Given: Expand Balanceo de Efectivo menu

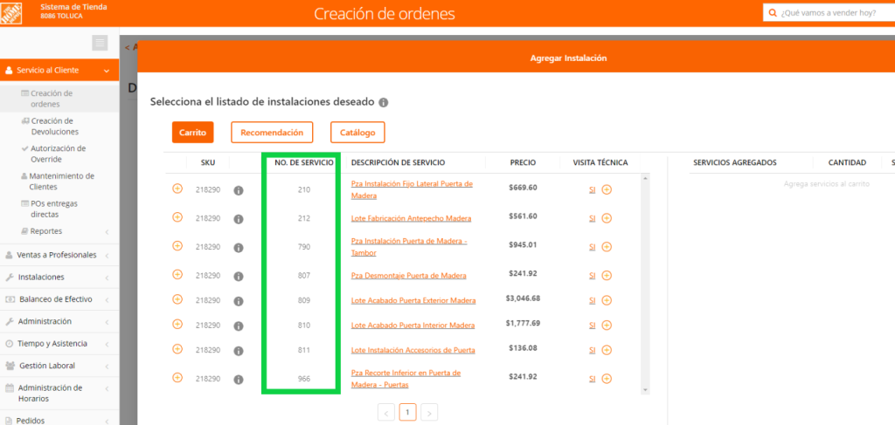Looking at the screenshot, I should 59,299.
